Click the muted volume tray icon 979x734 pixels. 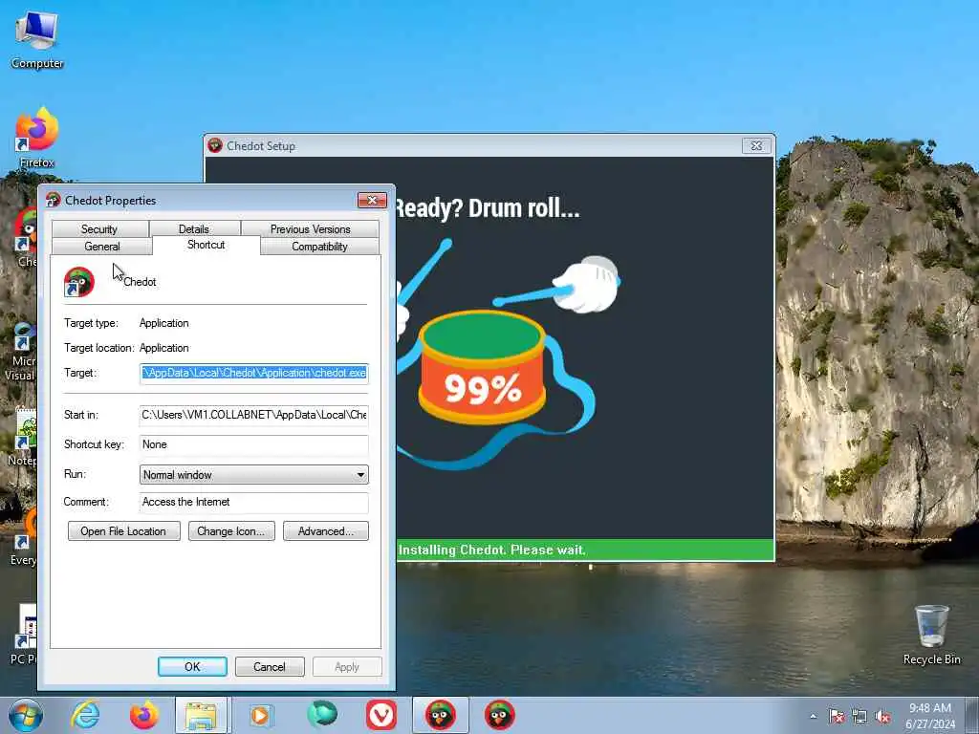pos(882,717)
